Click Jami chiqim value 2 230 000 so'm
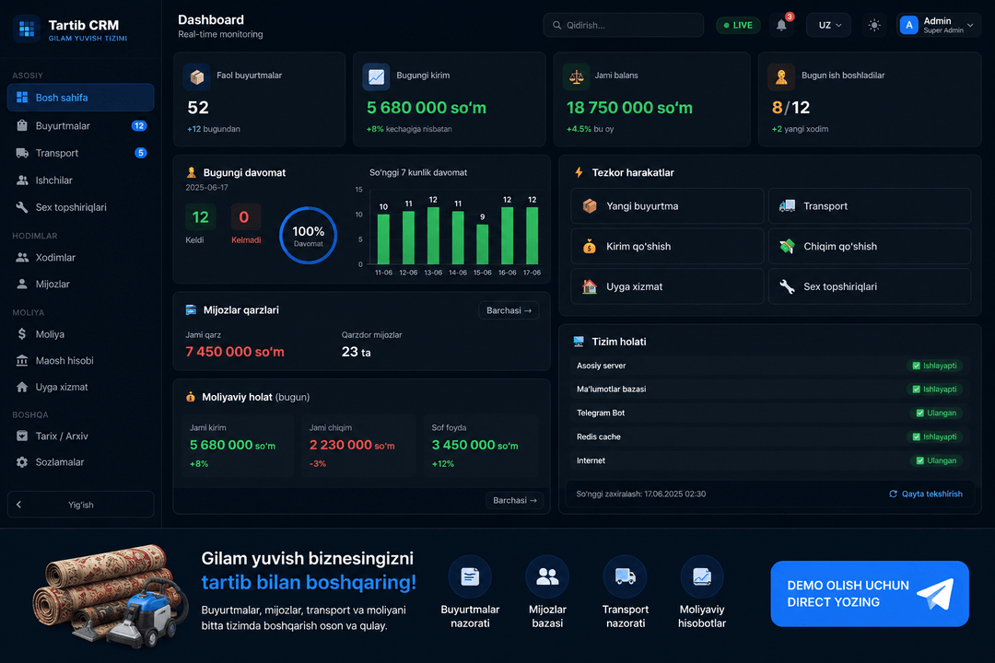Viewport: 995px width, 663px height. click(x=352, y=446)
